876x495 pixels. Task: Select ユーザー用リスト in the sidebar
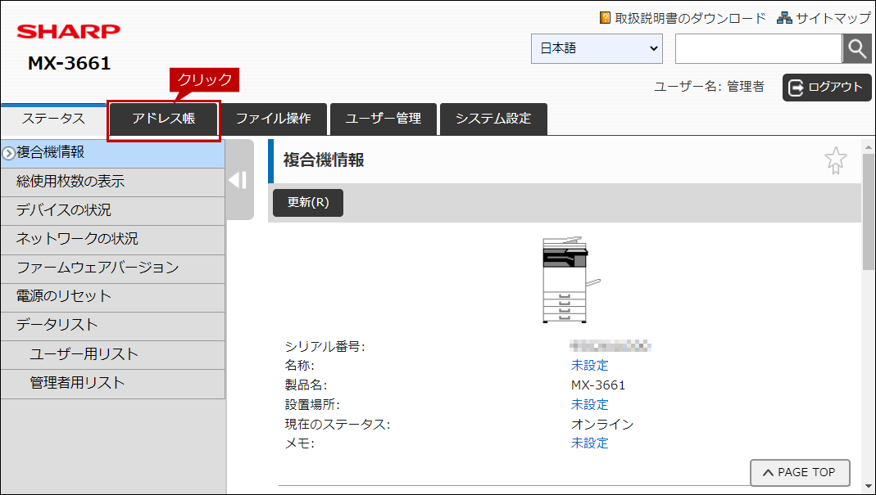coord(113,355)
